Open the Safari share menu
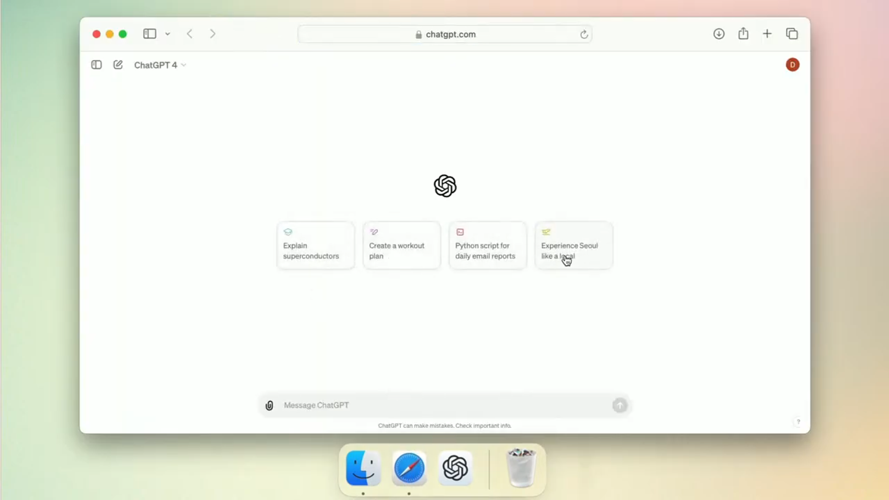 click(x=743, y=33)
